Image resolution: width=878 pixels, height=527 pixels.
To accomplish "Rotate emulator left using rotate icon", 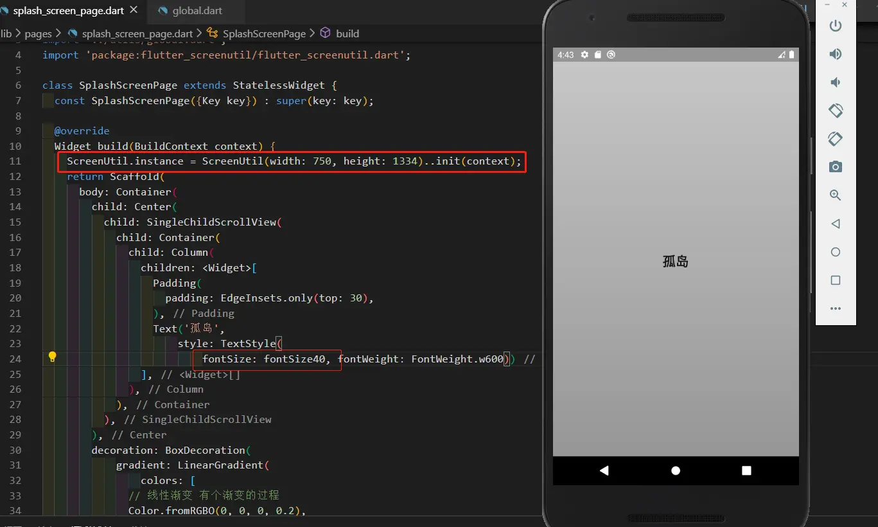I will pos(835,111).
